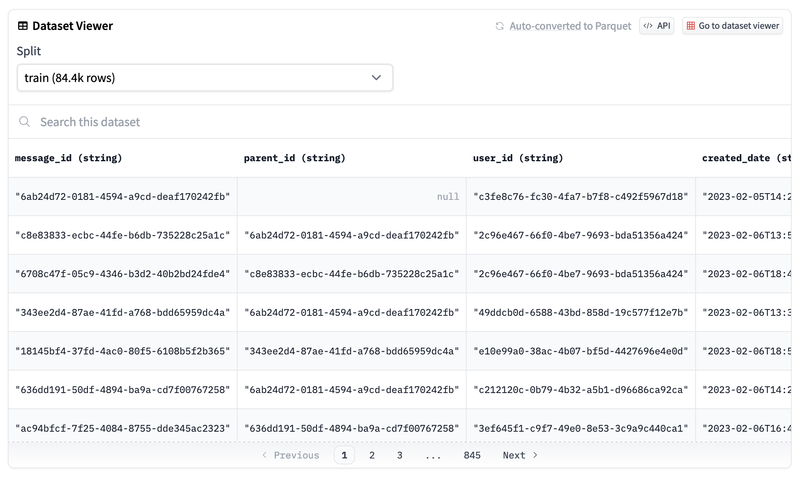The image size is (800, 477).
Task: Go to page 2
Action: coord(372,455)
